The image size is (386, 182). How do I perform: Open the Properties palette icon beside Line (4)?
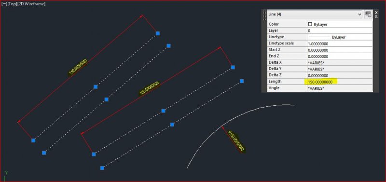pyautogui.click(x=368, y=14)
